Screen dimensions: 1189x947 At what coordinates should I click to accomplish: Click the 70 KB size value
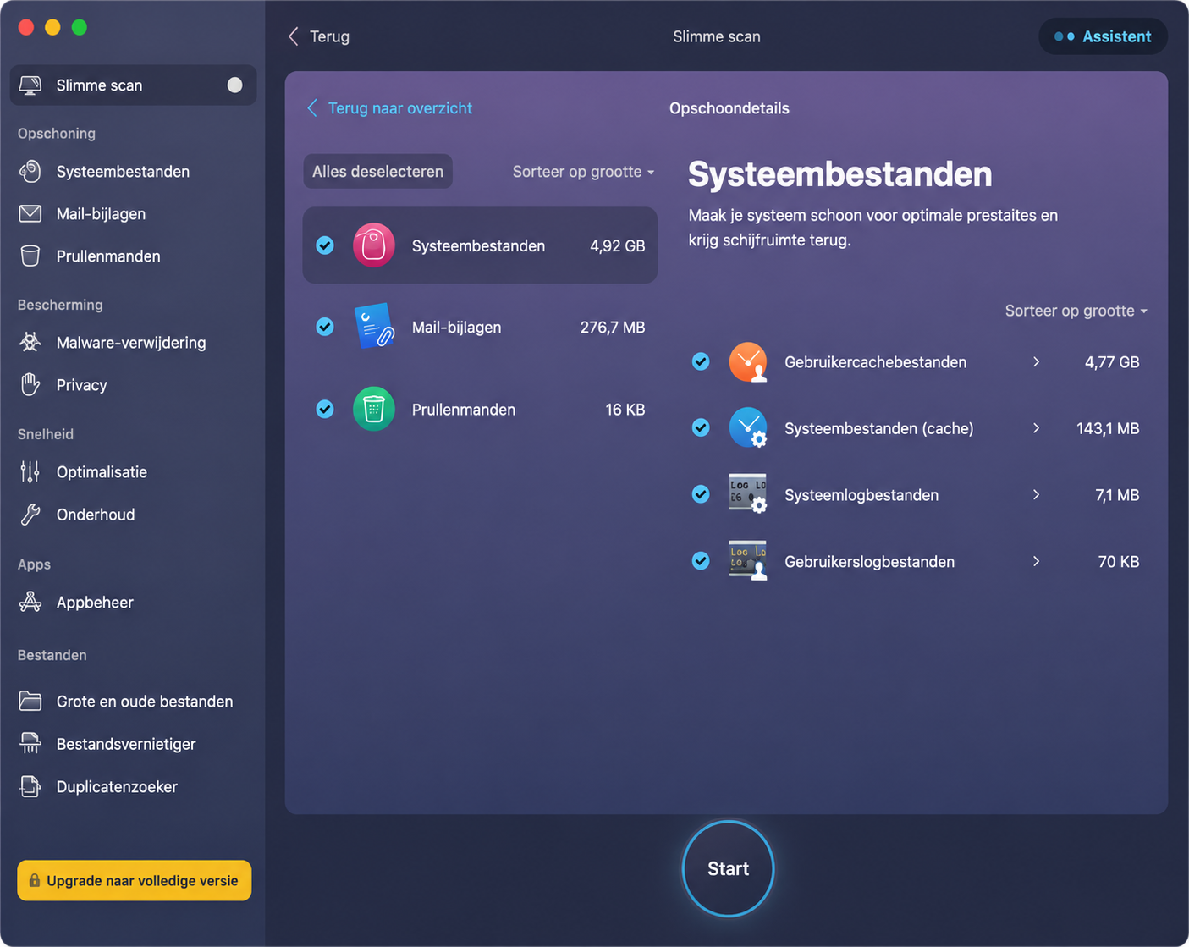tap(1119, 561)
